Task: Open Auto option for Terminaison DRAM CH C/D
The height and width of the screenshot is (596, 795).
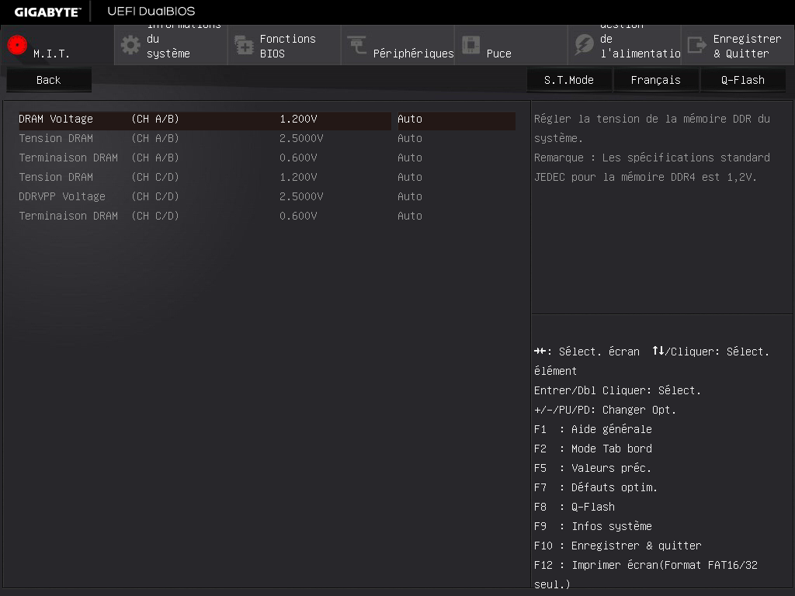Action: pyautogui.click(x=410, y=216)
